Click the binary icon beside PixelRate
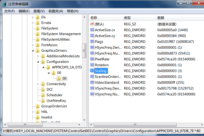204x136 pixels. [x=92, y=59]
